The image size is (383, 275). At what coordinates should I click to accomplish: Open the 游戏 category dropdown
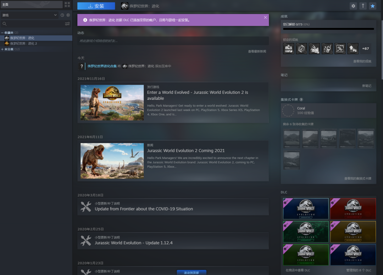coord(29,15)
